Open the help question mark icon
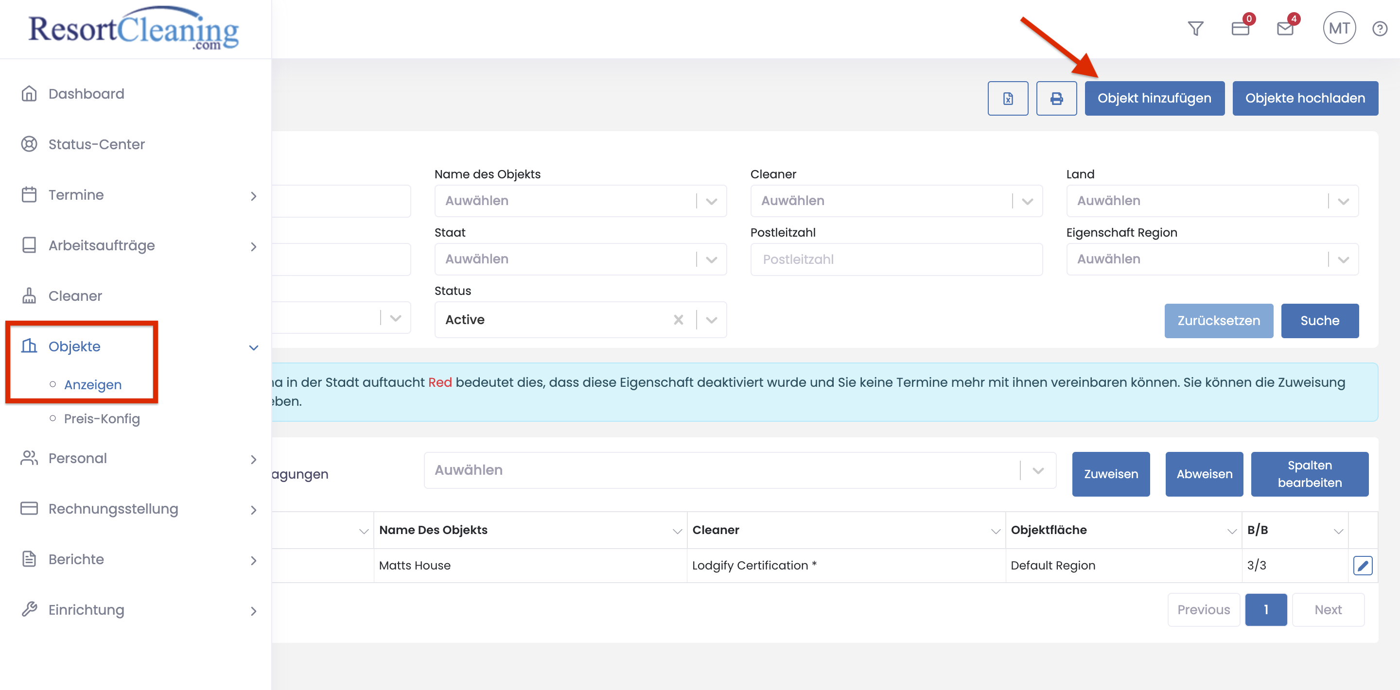 click(x=1380, y=28)
